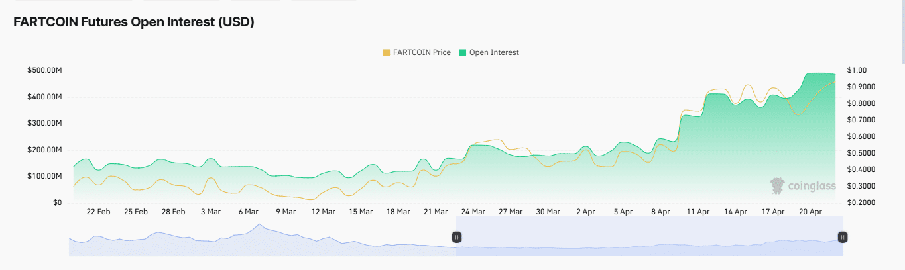Grab the right range slider handle
This screenshot has width=905, height=270.
842,236
